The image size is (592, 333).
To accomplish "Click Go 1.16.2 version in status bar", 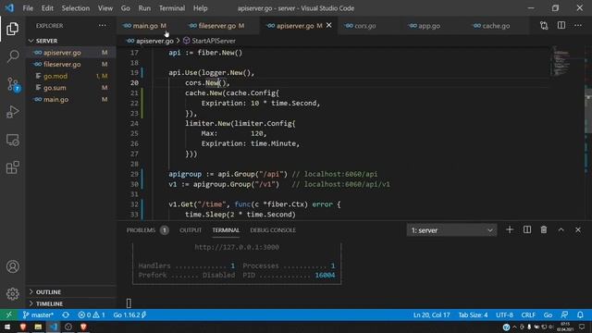I will click(129, 314).
